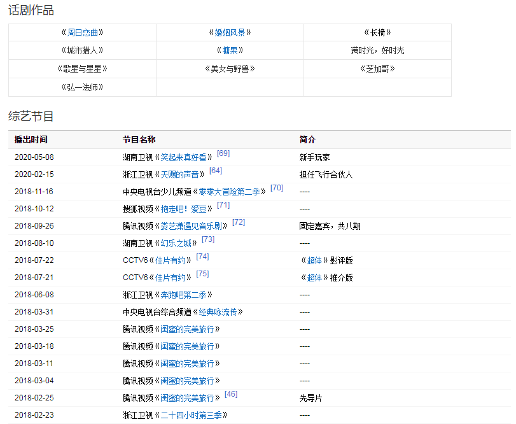The width and height of the screenshot is (516, 424).
Task: Open the 笑起来真好看 show link
Action: [183, 157]
